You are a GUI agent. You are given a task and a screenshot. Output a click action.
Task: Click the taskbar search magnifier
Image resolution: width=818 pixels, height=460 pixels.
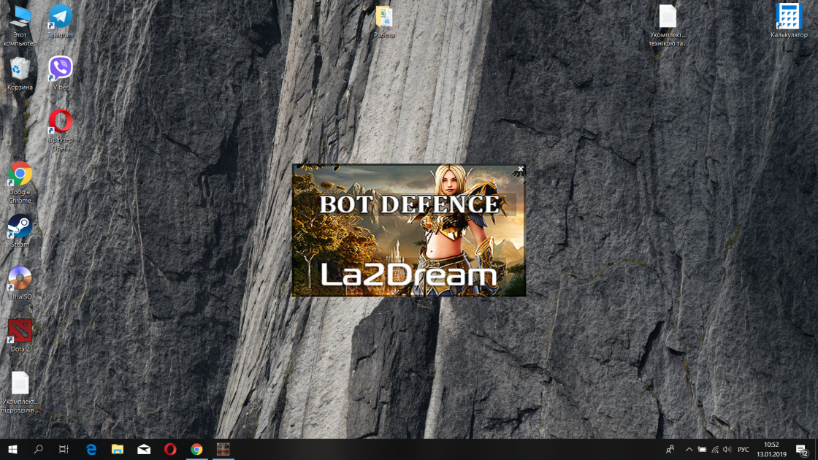tap(39, 449)
